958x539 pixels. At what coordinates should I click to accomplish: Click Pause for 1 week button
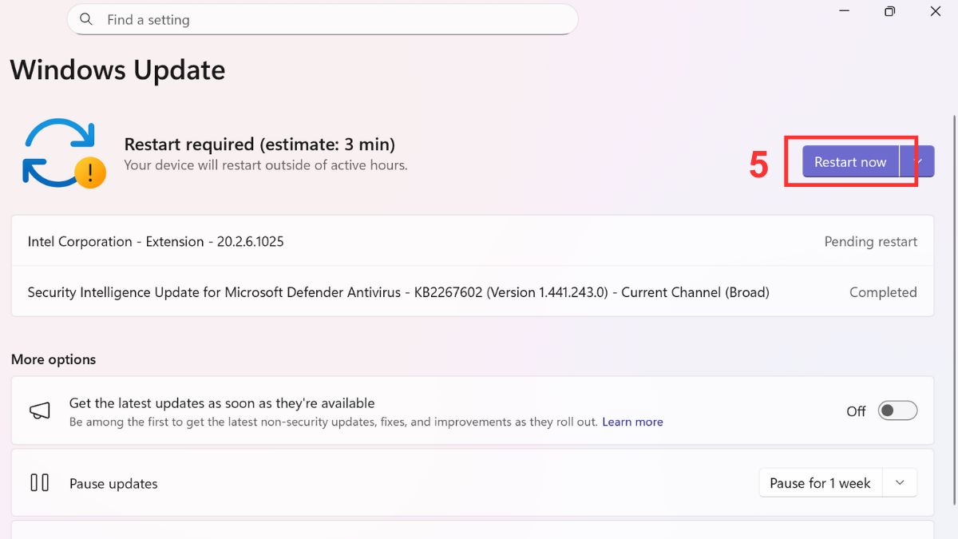pos(819,483)
